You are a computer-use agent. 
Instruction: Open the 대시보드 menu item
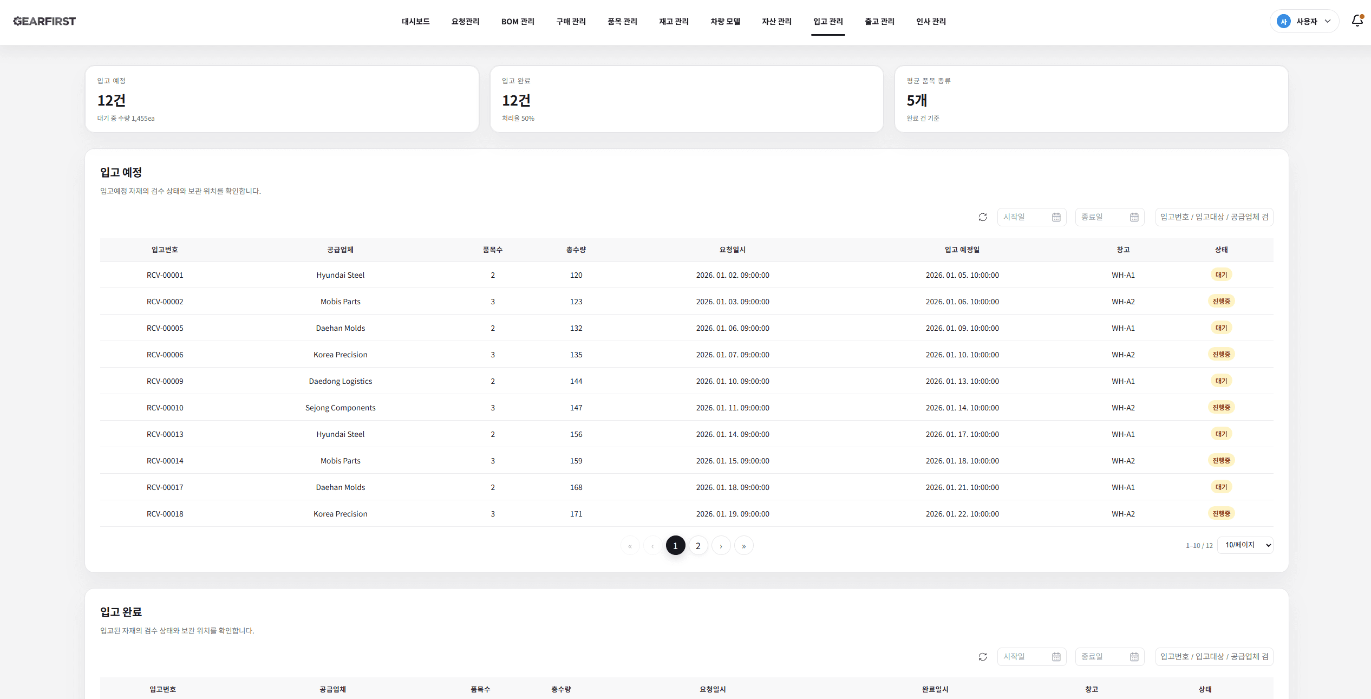pyautogui.click(x=415, y=21)
